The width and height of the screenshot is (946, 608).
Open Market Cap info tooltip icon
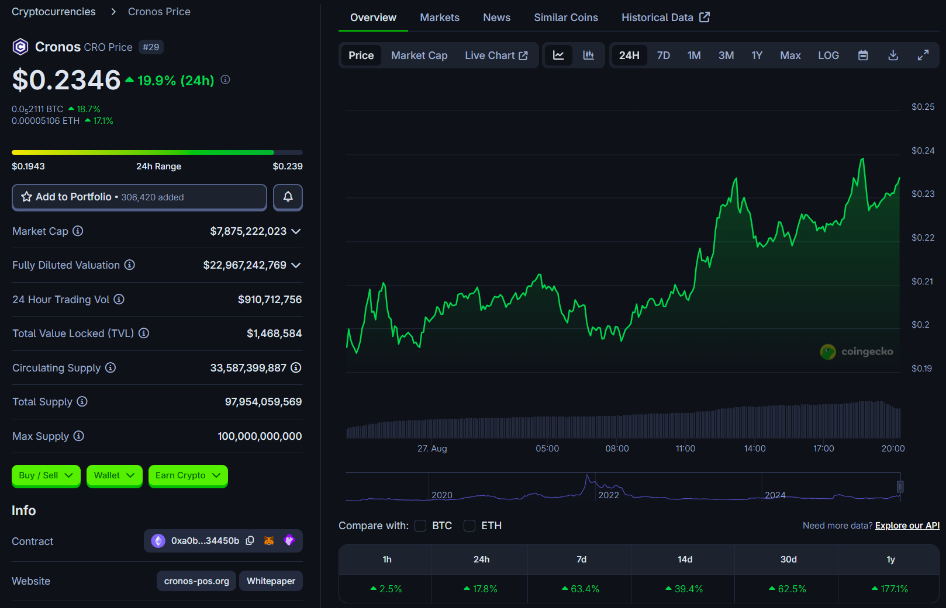click(x=78, y=231)
